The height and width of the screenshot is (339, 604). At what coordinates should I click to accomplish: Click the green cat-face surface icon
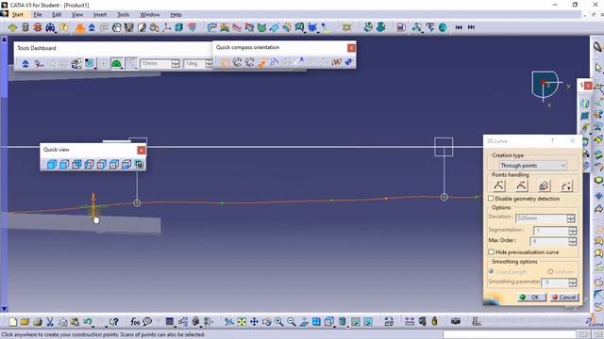[262, 27]
